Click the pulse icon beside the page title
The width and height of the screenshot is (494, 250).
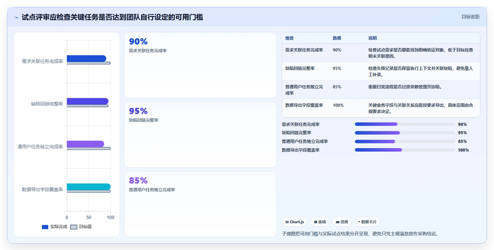[17, 17]
